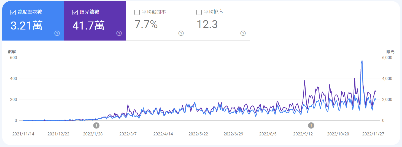Select the 7.7% average CTR value
Viewport: 402px width, 147px height.
click(146, 25)
